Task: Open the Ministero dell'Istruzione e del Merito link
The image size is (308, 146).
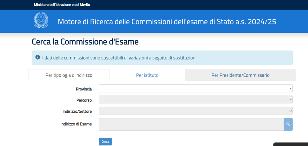Action: (62, 5)
